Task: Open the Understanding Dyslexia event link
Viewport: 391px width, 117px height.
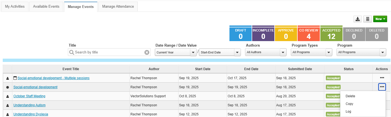Action: point(31,114)
